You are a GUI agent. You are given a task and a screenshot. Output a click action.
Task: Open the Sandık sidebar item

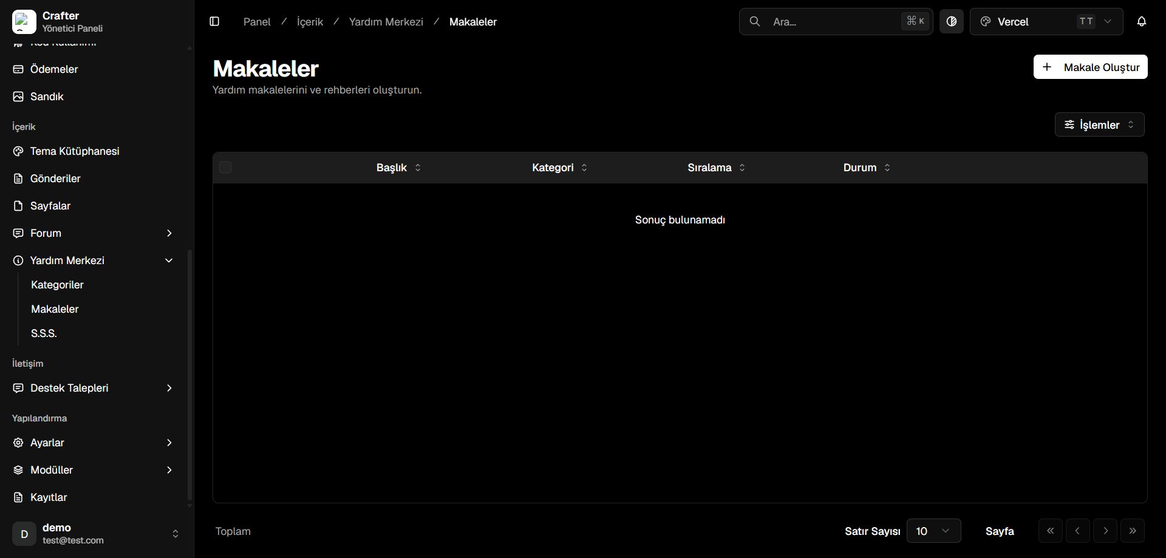(x=94, y=97)
